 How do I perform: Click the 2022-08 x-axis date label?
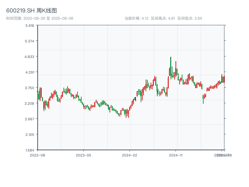tap(37, 155)
